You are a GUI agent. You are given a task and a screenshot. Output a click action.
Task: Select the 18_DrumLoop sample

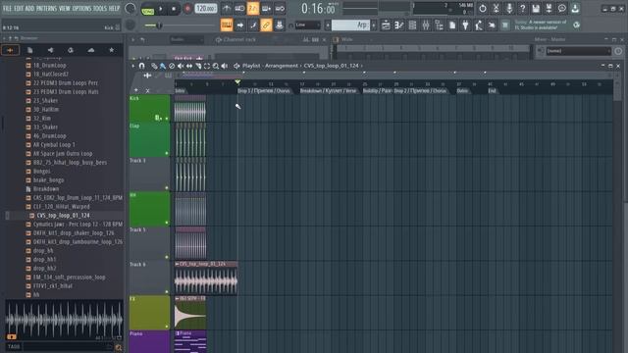[x=49, y=66]
